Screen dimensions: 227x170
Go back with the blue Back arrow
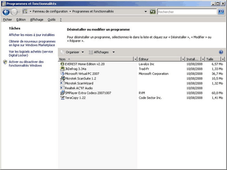(6, 12)
